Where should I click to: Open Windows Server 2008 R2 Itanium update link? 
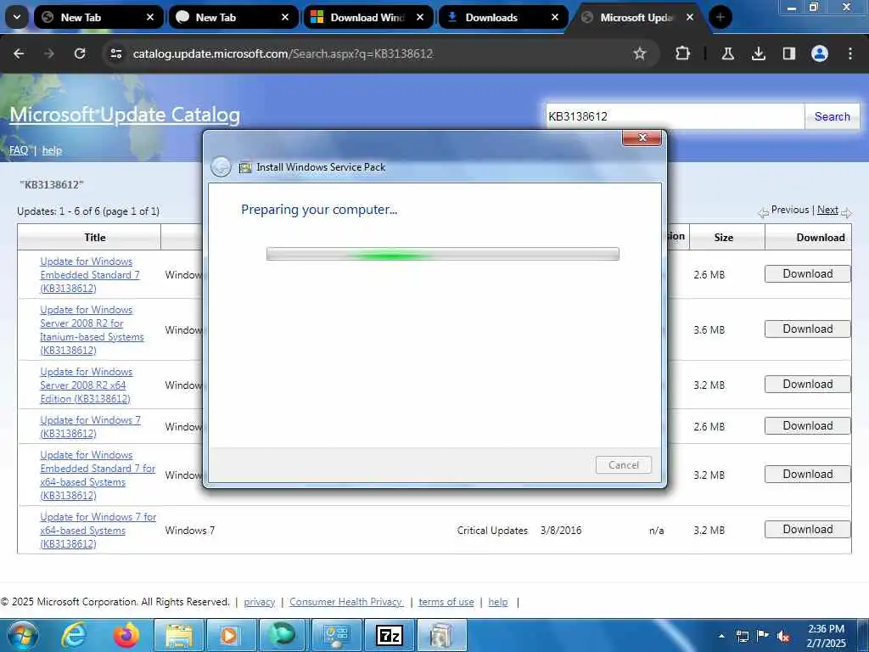[92, 330]
